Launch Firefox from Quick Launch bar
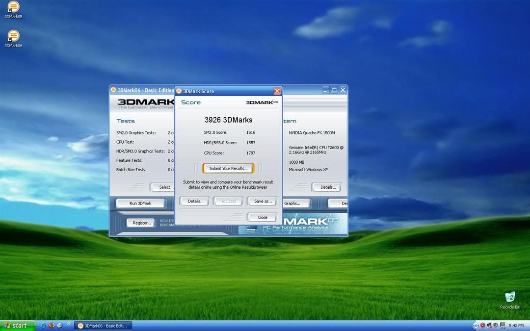The image size is (530, 331). pyautogui.click(x=51, y=326)
